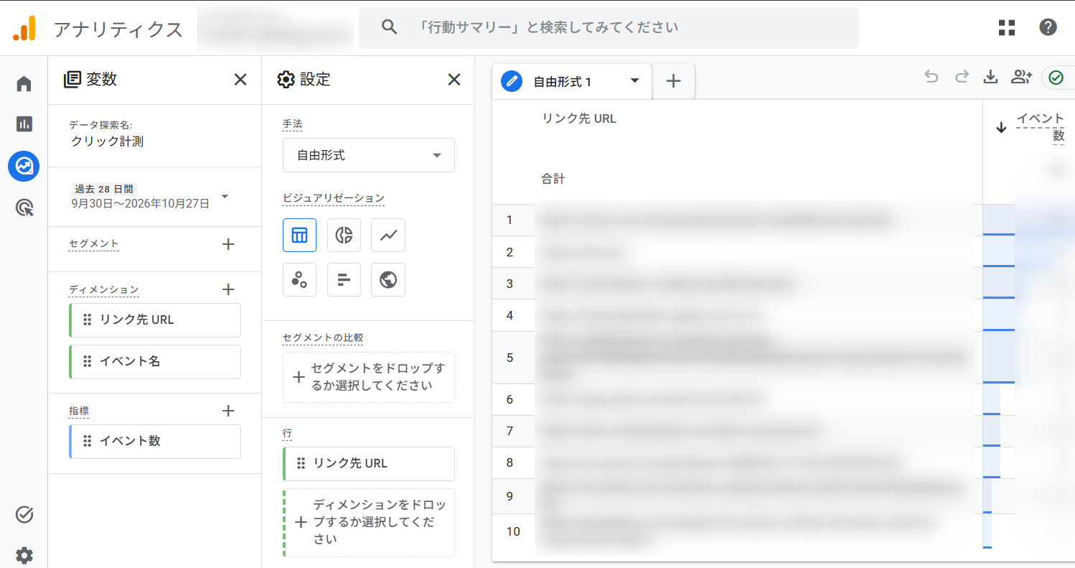Click the row dimension drop zone
Image resolution: width=1075 pixels, height=568 pixels.
point(369,523)
